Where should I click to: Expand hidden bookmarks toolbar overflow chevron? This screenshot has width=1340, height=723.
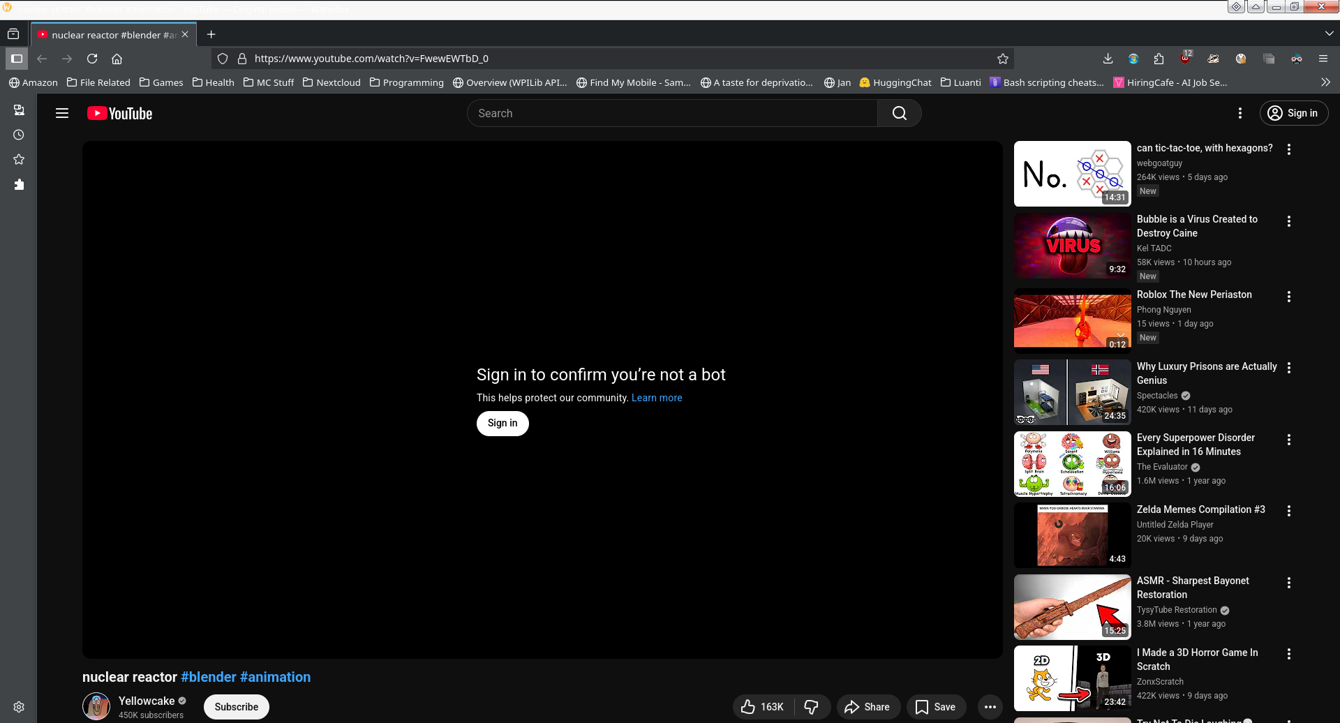[x=1325, y=82]
